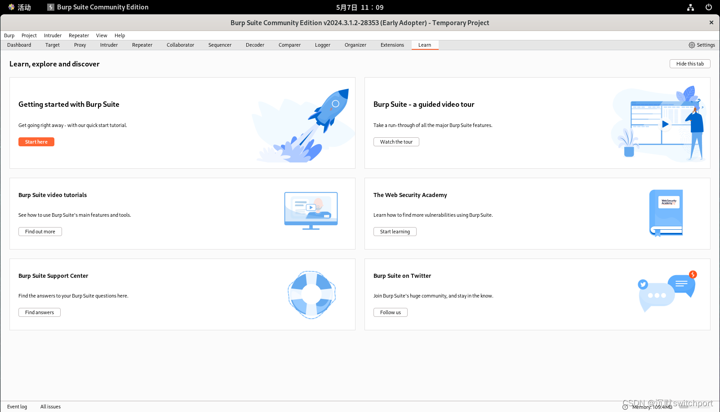Click the Burp Suite app icon in top bar
This screenshot has width=720, height=412.
pos(51,7)
